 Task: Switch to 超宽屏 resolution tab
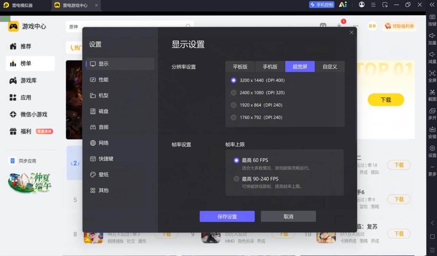[300, 66]
